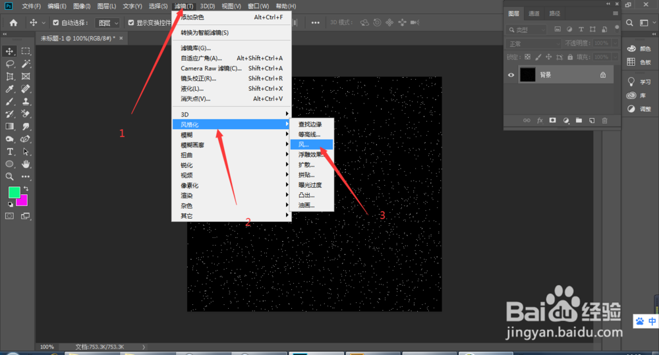Viewport: 659px width, 355px height.
Task: Create a new layer in Layers panel
Action: 592,121
